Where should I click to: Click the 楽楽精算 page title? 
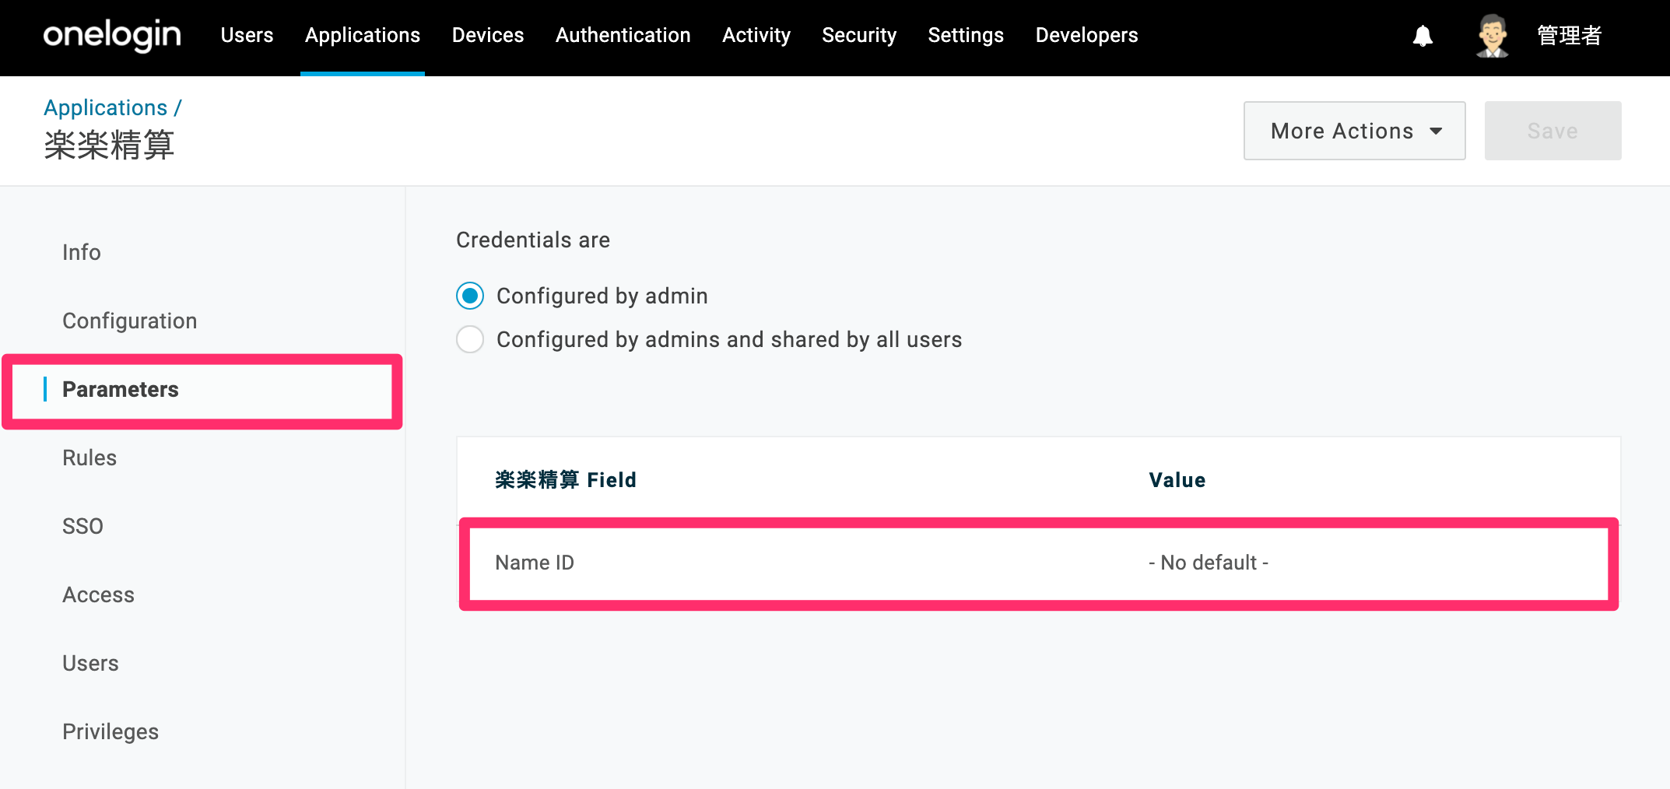point(109,146)
